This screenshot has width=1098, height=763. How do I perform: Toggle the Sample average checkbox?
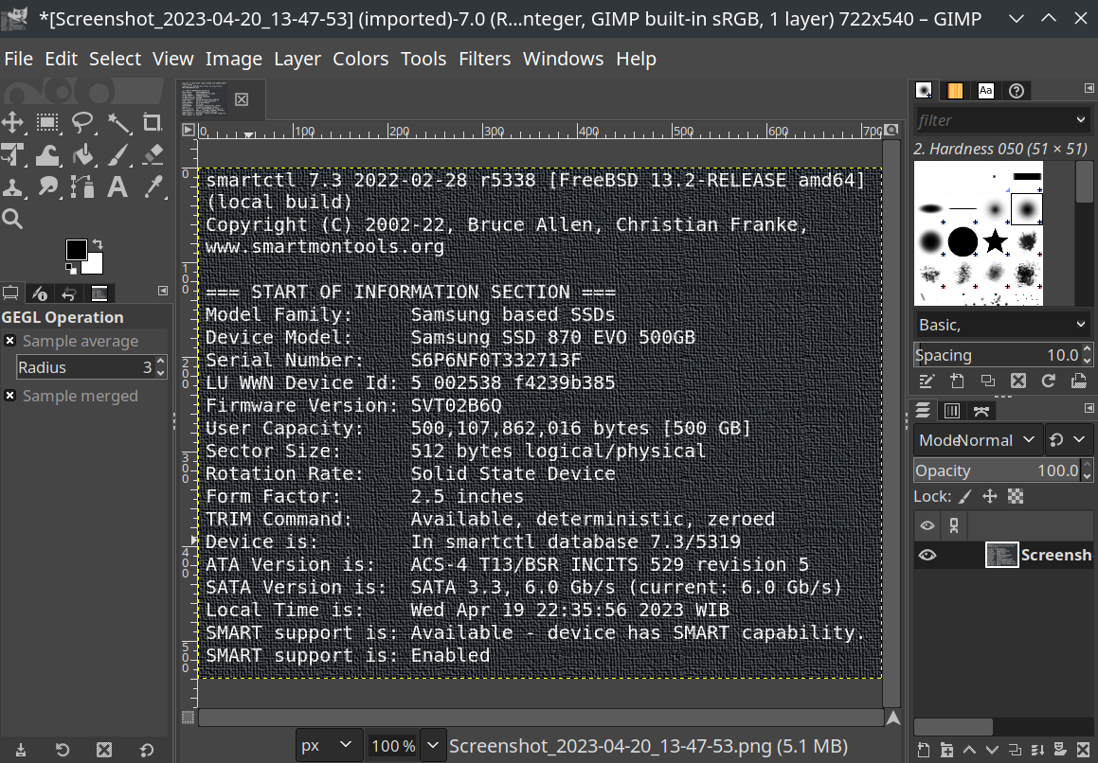(9, 341)
